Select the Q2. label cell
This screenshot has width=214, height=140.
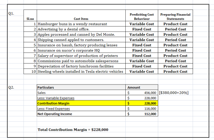(x=11, y=87)
